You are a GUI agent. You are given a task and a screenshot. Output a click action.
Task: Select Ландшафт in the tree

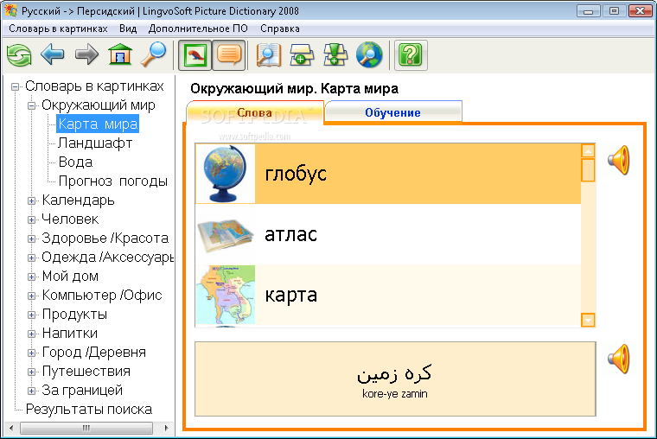click(x=95, y=143)
